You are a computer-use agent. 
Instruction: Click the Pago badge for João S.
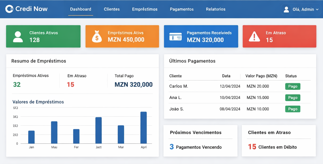point(293,109)
